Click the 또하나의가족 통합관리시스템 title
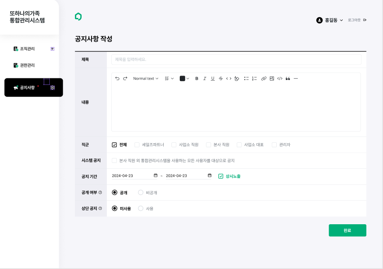The height and width of the screenshot is (269, 383). point(27,17)
